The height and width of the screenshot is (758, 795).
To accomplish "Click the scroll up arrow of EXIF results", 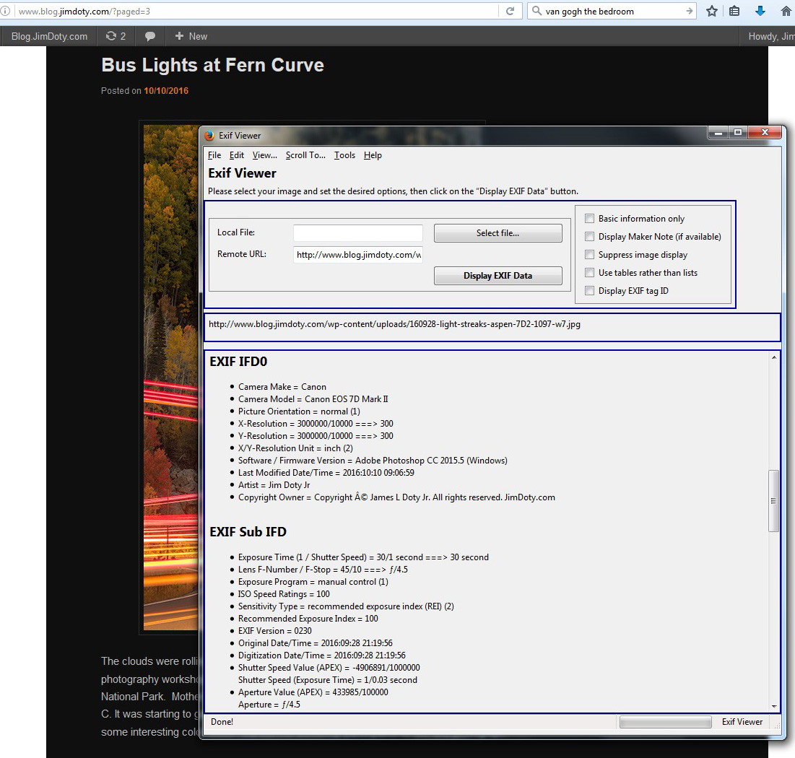I will [774, 357].
